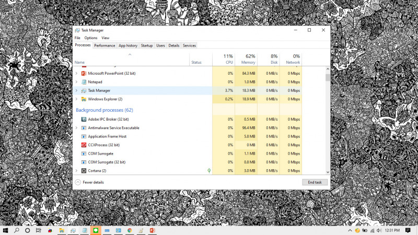Click the 12:31 PM taskbar clock
The width and height of the screenshot is (418, 235).
(x=392, y=230)
